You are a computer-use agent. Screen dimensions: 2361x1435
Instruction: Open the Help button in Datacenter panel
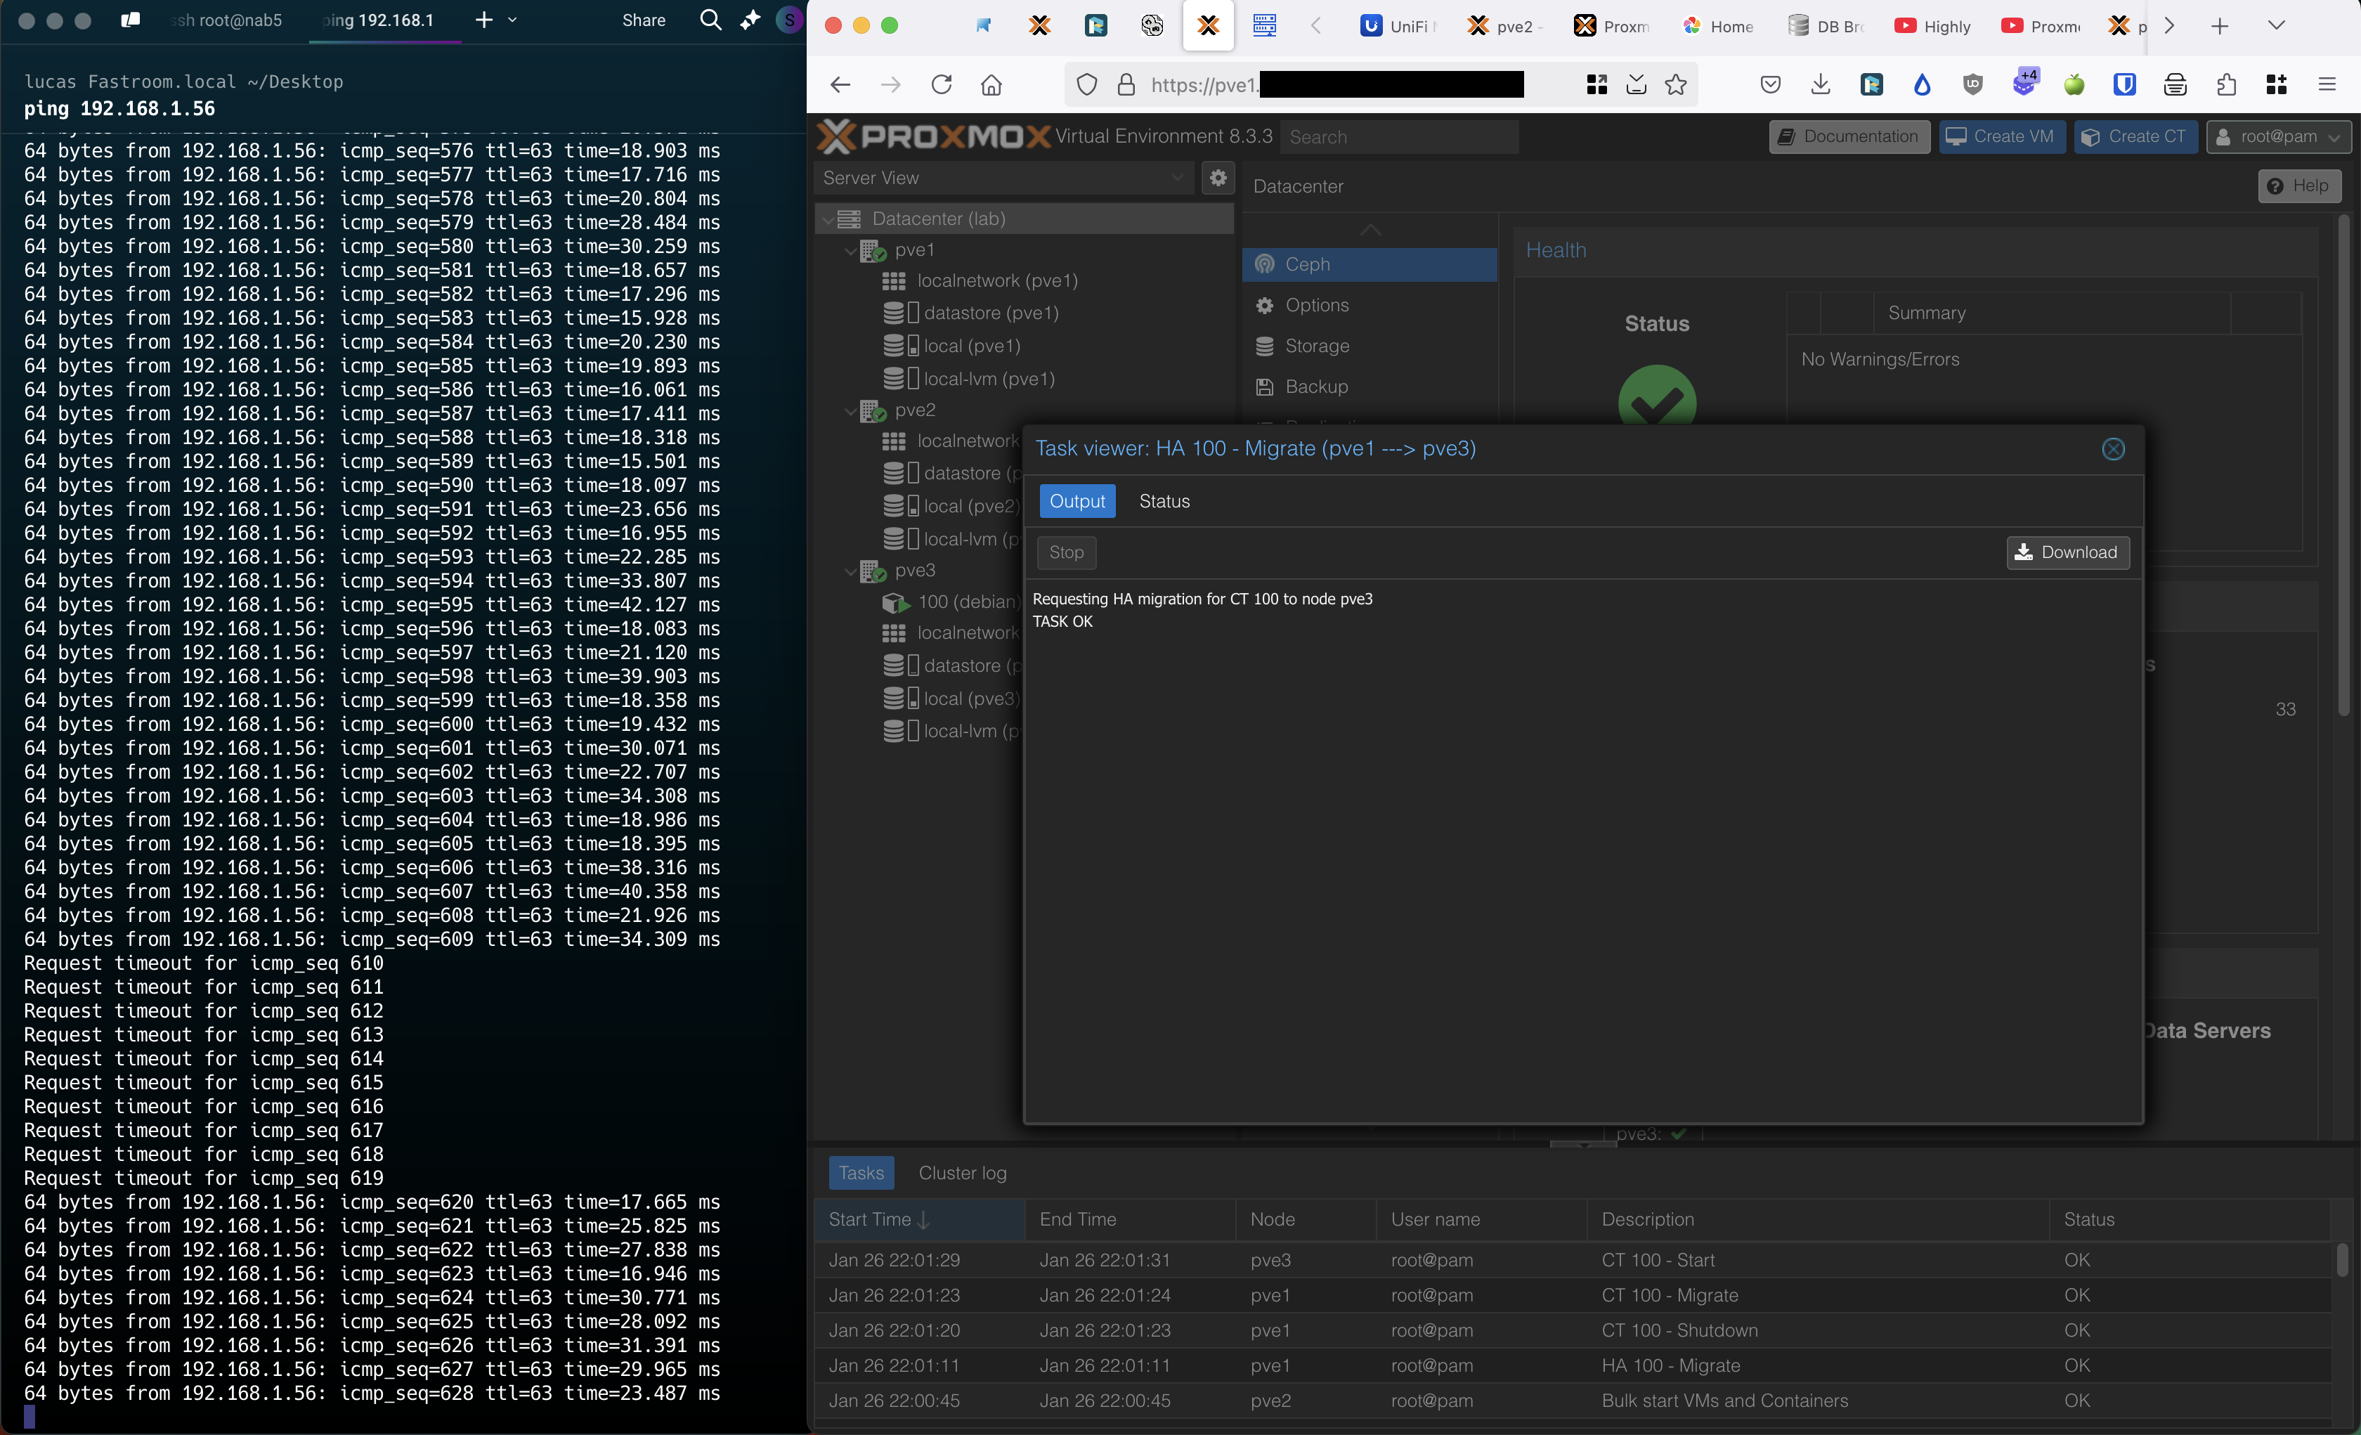click(x=2298, y=186)
